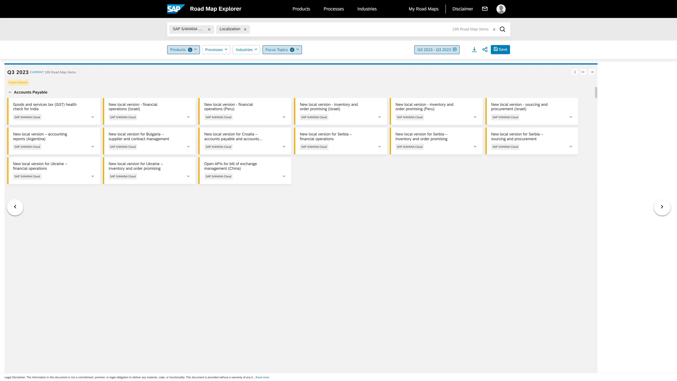677x381 pixels.
Task: Open 'New local version for Bulgaria' title
Action: pyautogui.click(x=139, y=137)
